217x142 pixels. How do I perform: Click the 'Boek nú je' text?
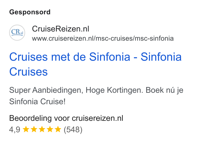point(164,90)
